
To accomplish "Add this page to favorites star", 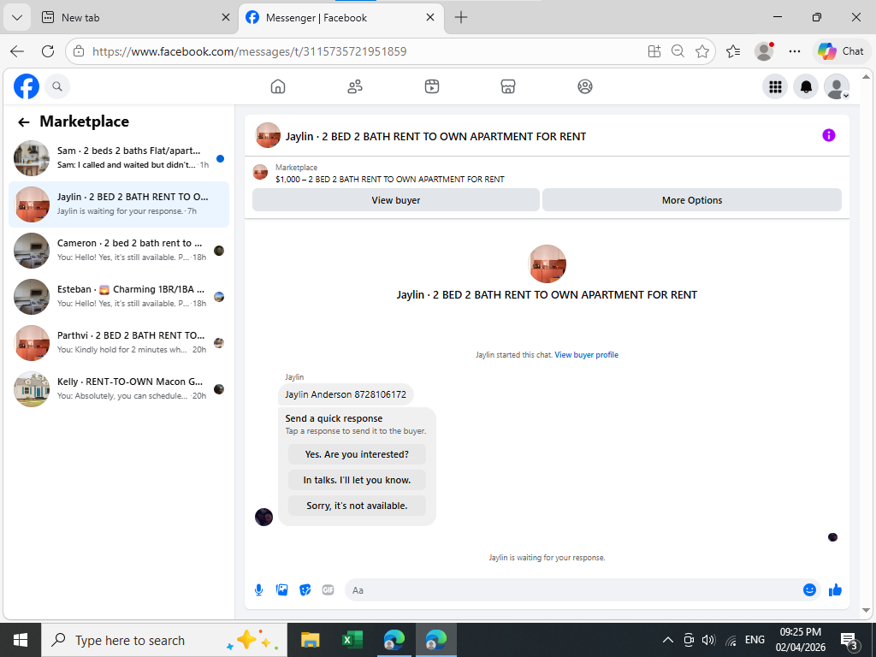I will coord(702,51).
